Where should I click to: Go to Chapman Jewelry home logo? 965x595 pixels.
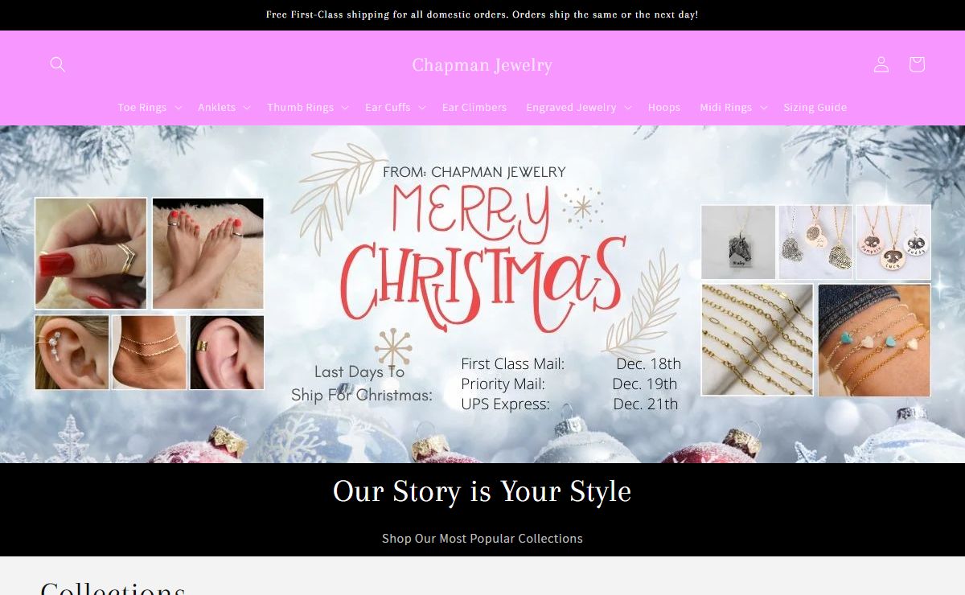click(x=482, y=65)
